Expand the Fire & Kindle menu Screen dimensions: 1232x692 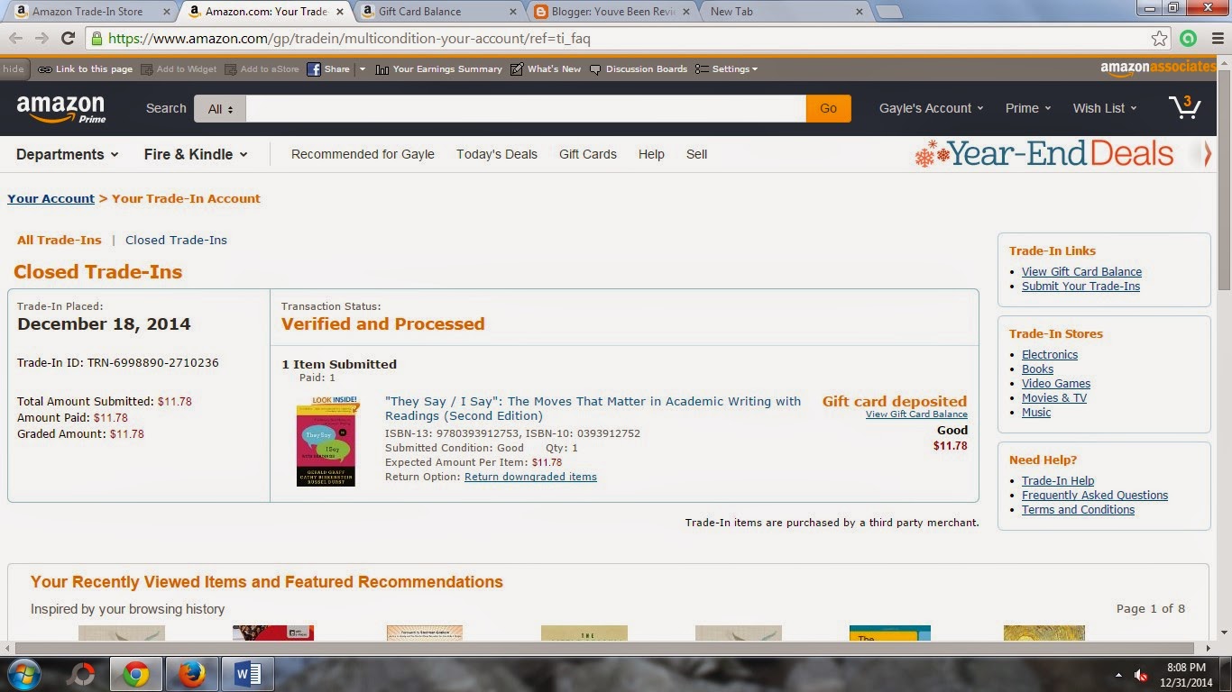tap(196, 154)
